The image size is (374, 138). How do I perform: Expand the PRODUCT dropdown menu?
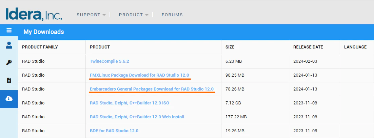134,15
